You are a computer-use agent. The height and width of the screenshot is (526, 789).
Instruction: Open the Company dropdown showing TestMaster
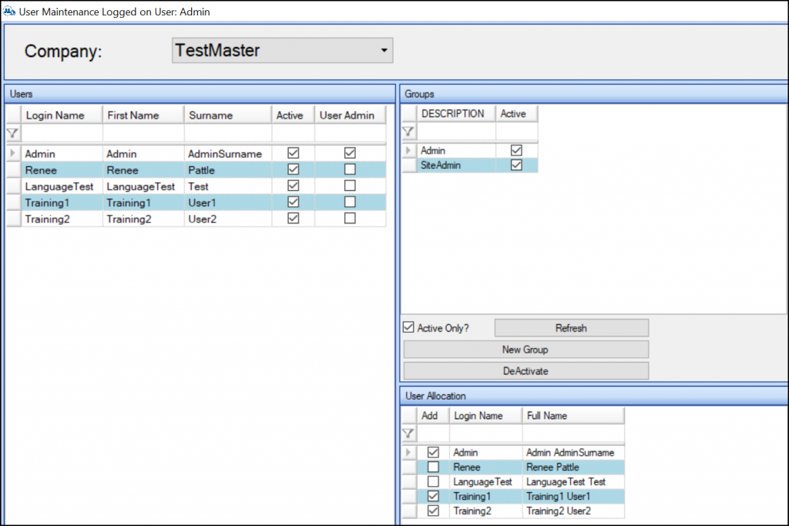click(x=282, y=50)
